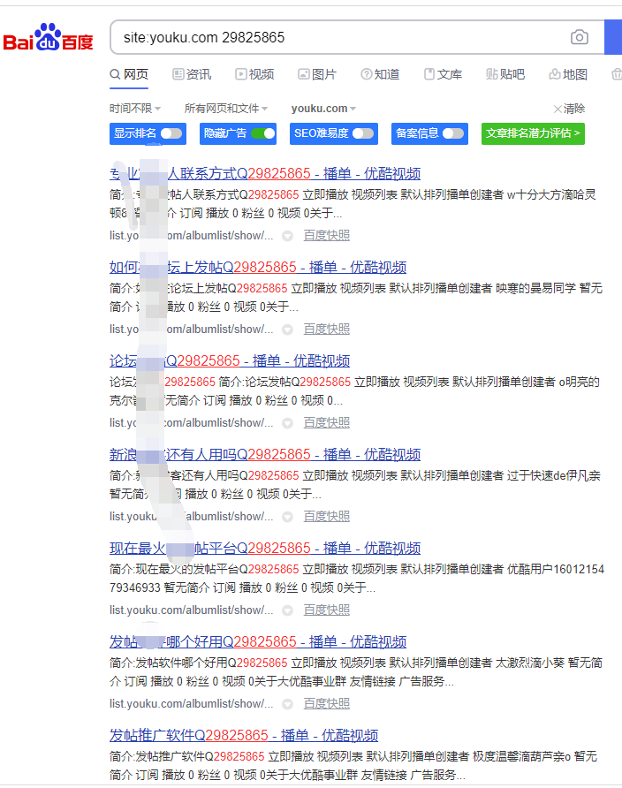Click the 文章排名潜力评估 green button

click(x=533, y=133)
